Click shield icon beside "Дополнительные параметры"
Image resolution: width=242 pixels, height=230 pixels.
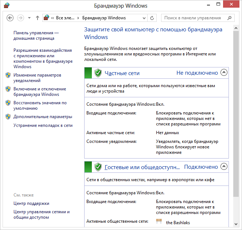[8, 117]
